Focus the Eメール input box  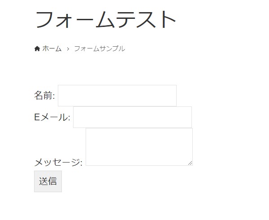[132, 117]
